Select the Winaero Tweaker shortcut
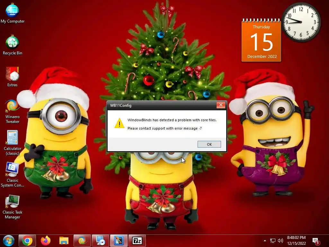This screenshot has width=329, height=247. coord(13,112)
